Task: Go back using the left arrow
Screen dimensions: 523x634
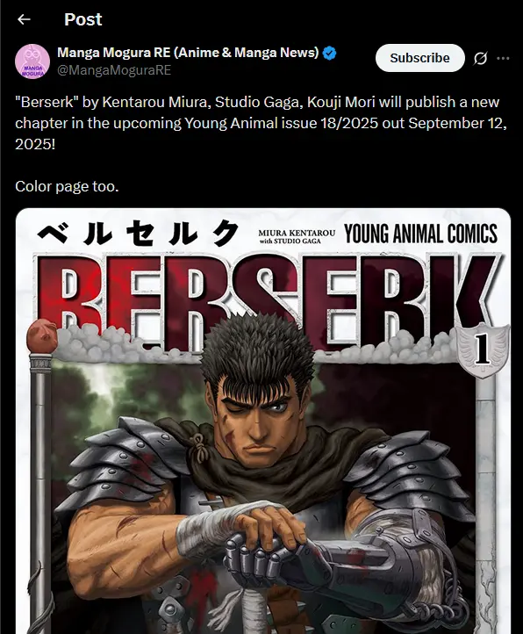Action: point(24,19)
